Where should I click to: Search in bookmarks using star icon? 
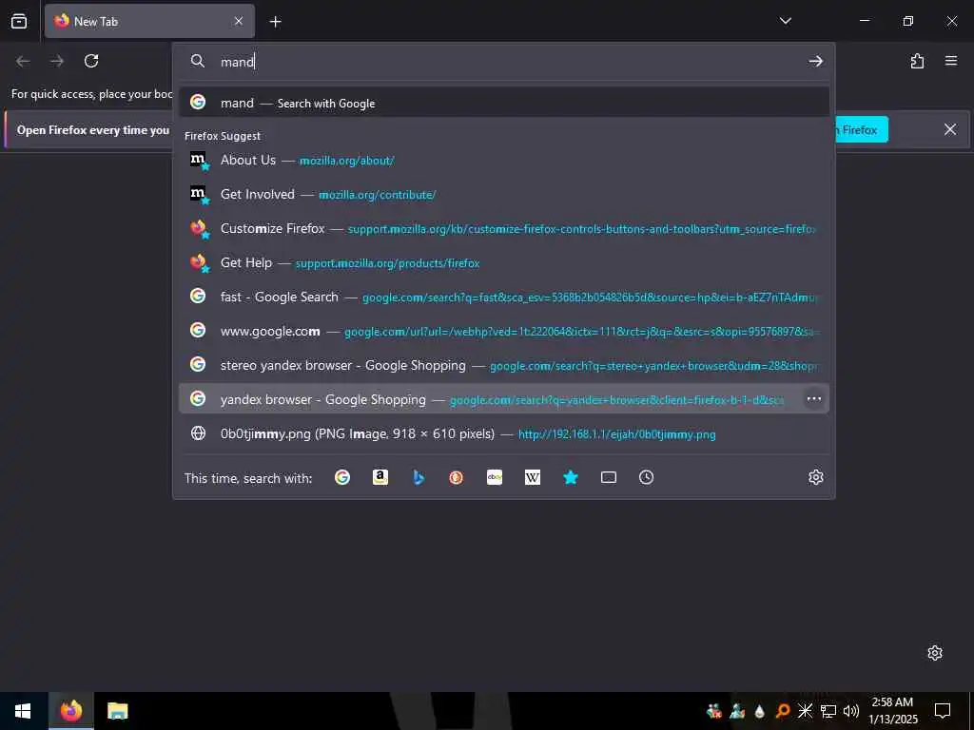pyautogui.click(x=571, y=477)
